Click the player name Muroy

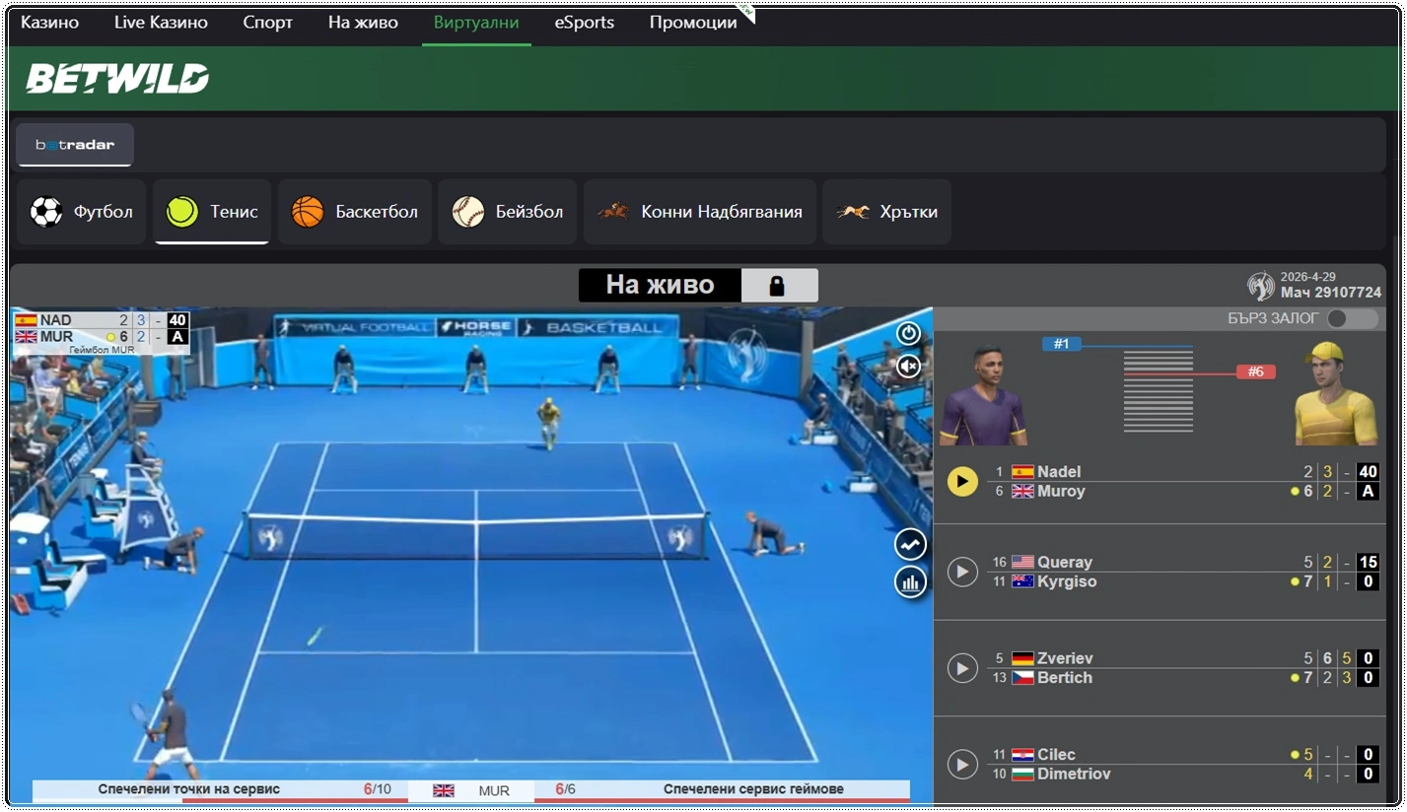[1061, 491]
